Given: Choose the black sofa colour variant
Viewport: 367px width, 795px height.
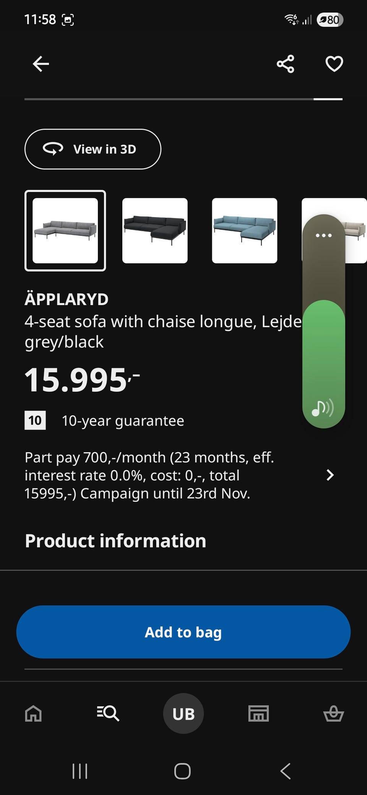Looking at the screenshot, I should 155,230.
